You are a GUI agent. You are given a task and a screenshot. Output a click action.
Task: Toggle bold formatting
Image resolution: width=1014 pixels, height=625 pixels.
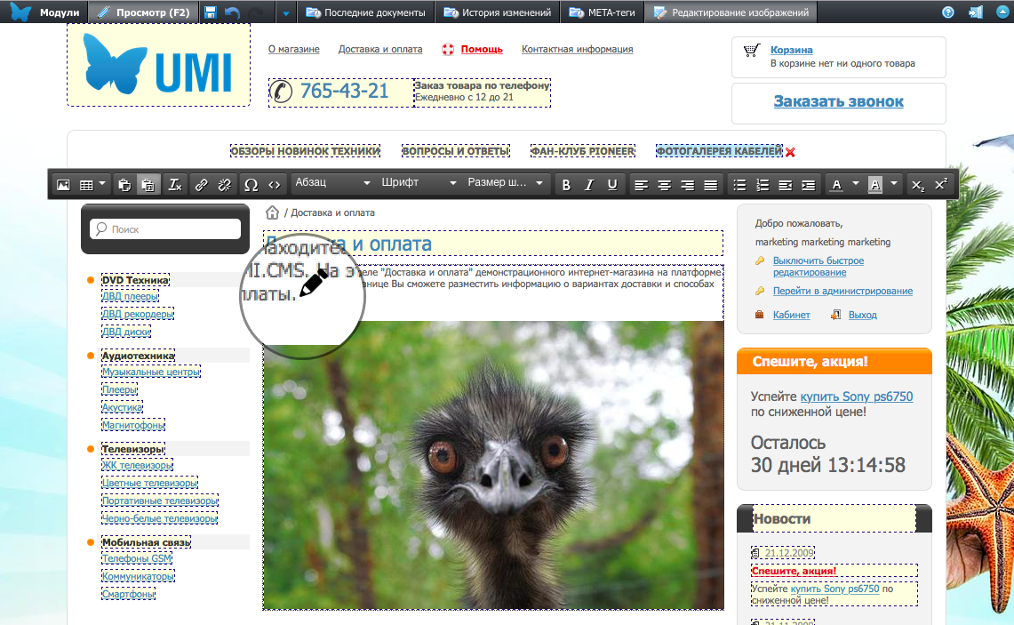(x=566, y=185)
